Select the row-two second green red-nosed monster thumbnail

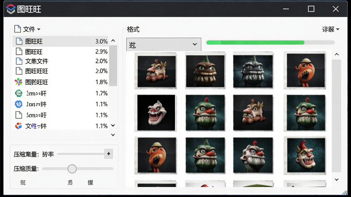[205, 113]
